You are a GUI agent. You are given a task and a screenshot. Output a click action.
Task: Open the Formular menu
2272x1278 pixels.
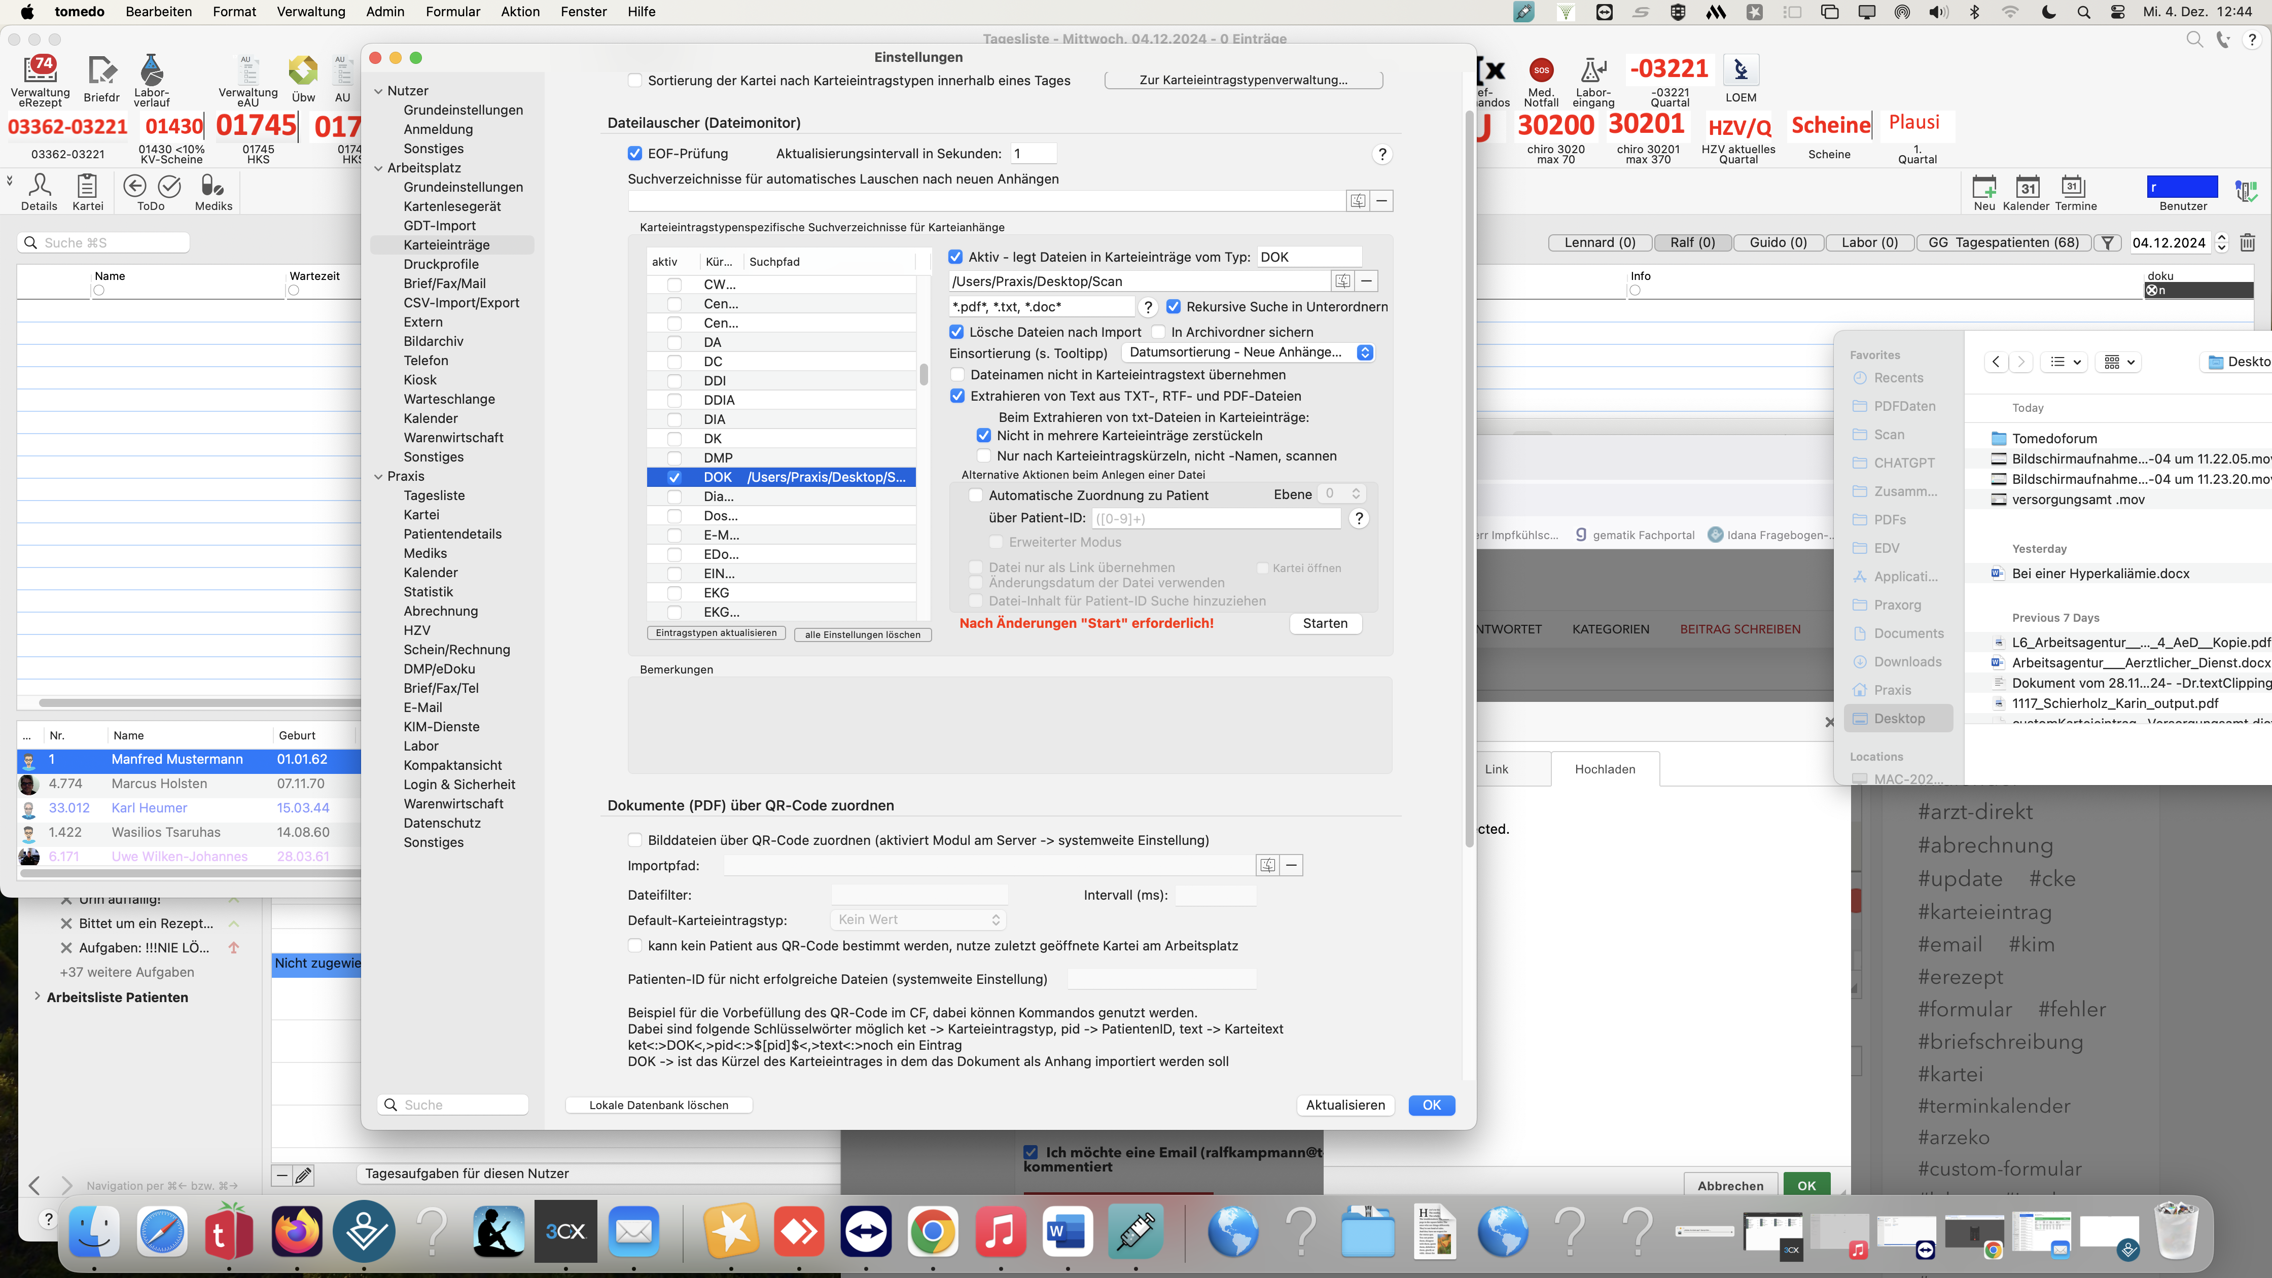click(452, 12)
